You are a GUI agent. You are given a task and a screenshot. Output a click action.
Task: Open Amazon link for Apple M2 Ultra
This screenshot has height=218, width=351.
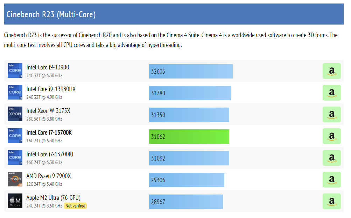331,202
